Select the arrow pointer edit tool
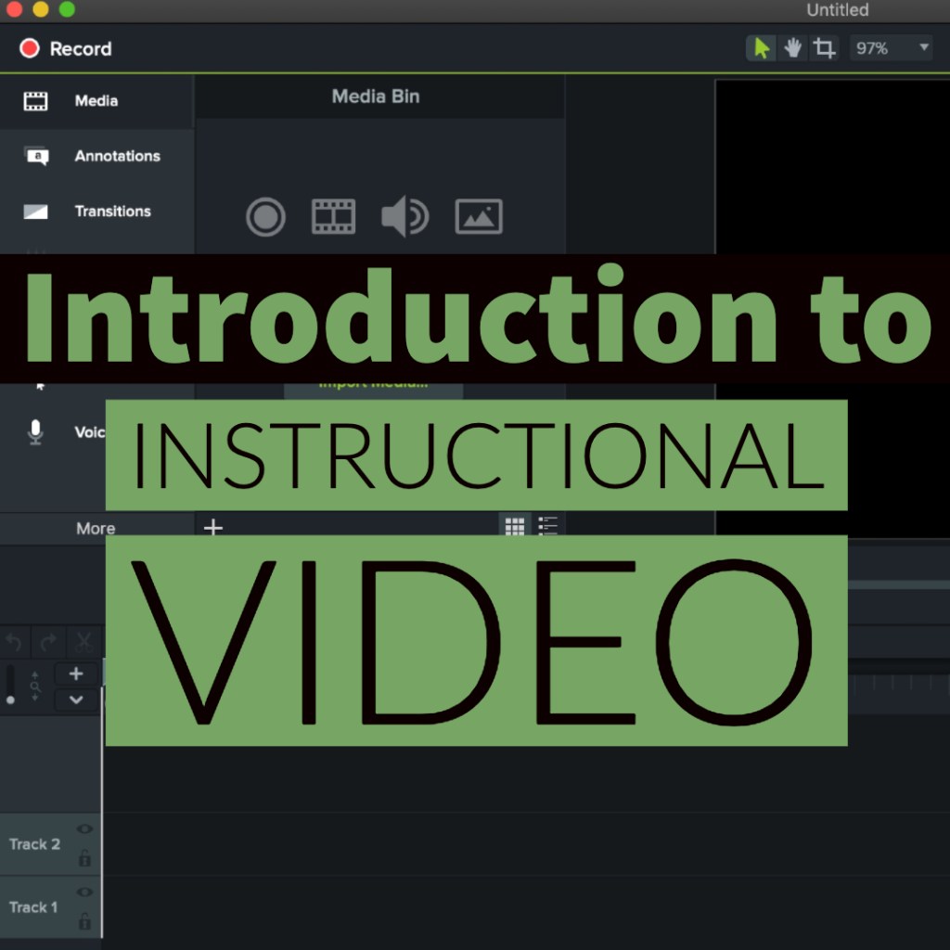This screenshot has width=950, height=950. [x=762, y=48]
